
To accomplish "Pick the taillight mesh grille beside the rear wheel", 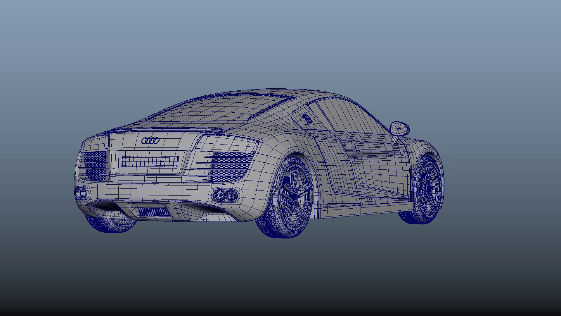I will [232, 166].
